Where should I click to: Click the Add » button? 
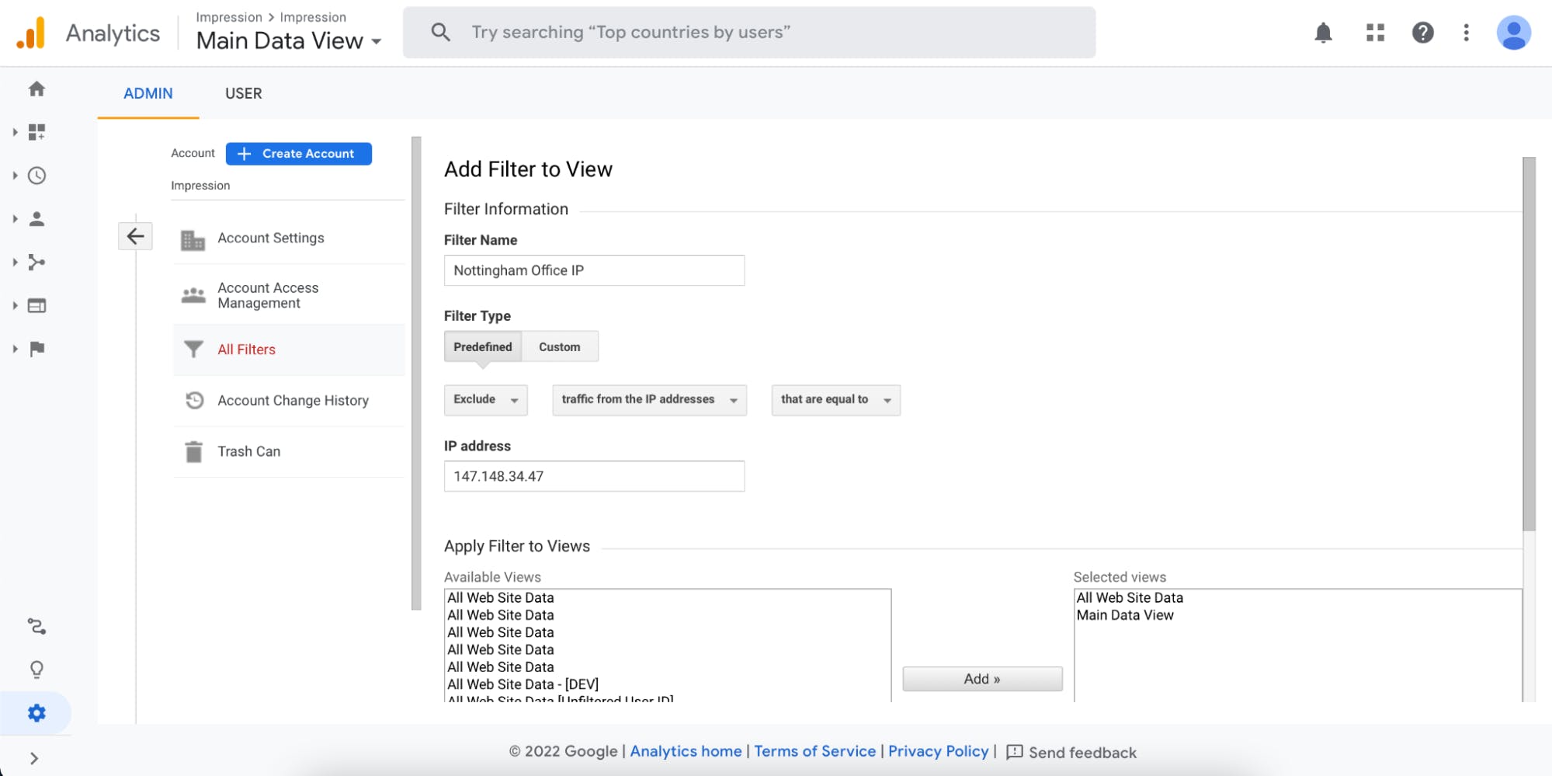(982, 679)
